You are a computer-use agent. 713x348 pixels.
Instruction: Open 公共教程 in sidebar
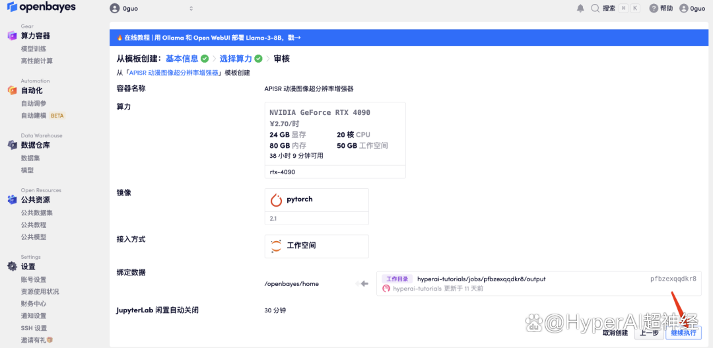(34, 225)
